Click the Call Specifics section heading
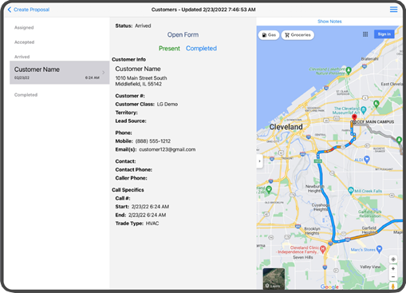Image resolution: width=406 pixels, height=293 pixels. click(x=128, y=190)
